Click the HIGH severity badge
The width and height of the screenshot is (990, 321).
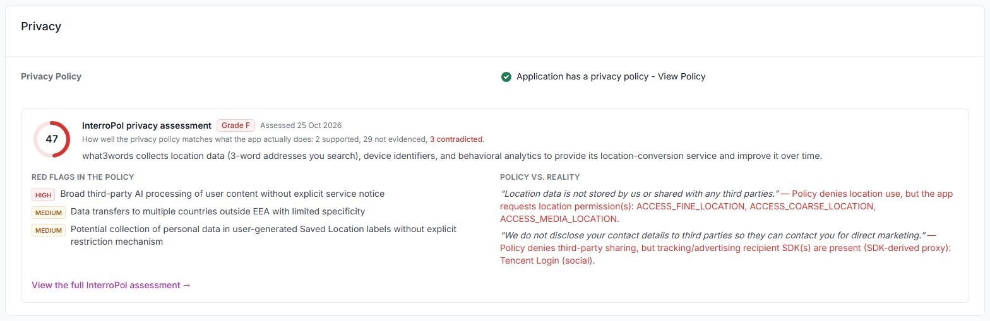coord(44,195)
